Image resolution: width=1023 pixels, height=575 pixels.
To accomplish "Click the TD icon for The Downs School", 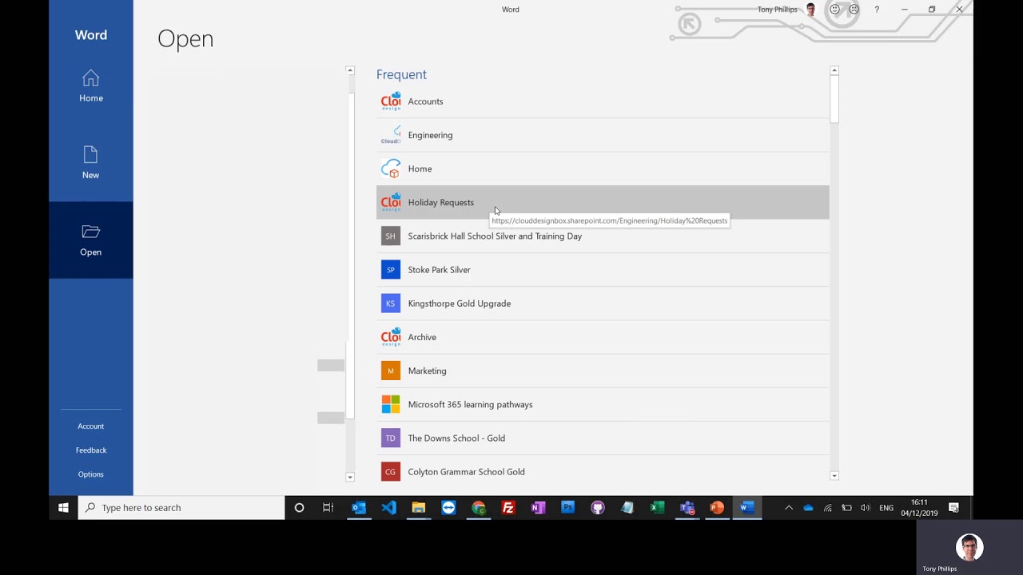I will click(390, 438).
